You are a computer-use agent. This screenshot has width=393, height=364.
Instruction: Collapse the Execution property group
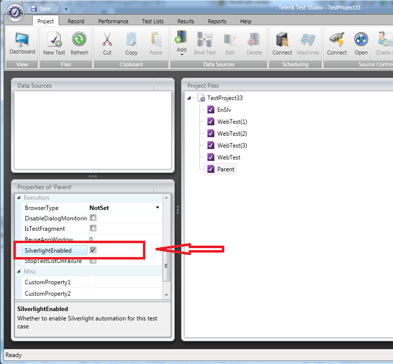point(19,198)
